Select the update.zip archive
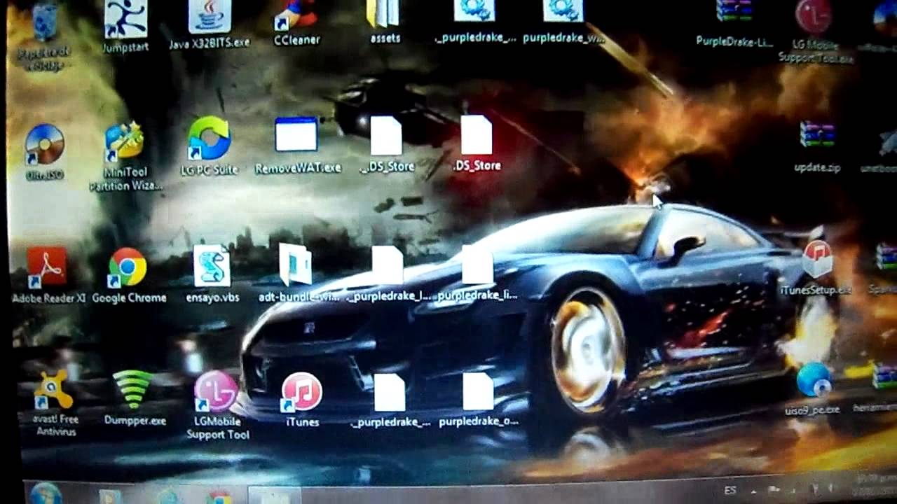Image resolution: width=897 pixels, height=504 pixels. [817, 147]
